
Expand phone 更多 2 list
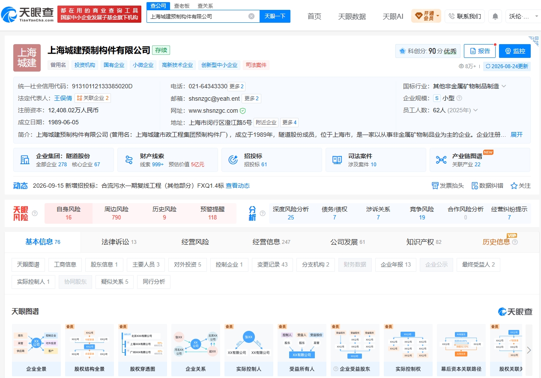point(236,86)
